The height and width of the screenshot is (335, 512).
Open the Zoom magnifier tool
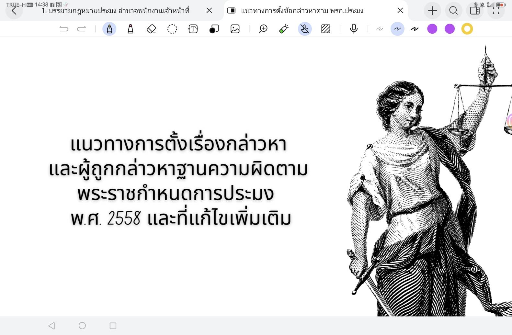263,29
